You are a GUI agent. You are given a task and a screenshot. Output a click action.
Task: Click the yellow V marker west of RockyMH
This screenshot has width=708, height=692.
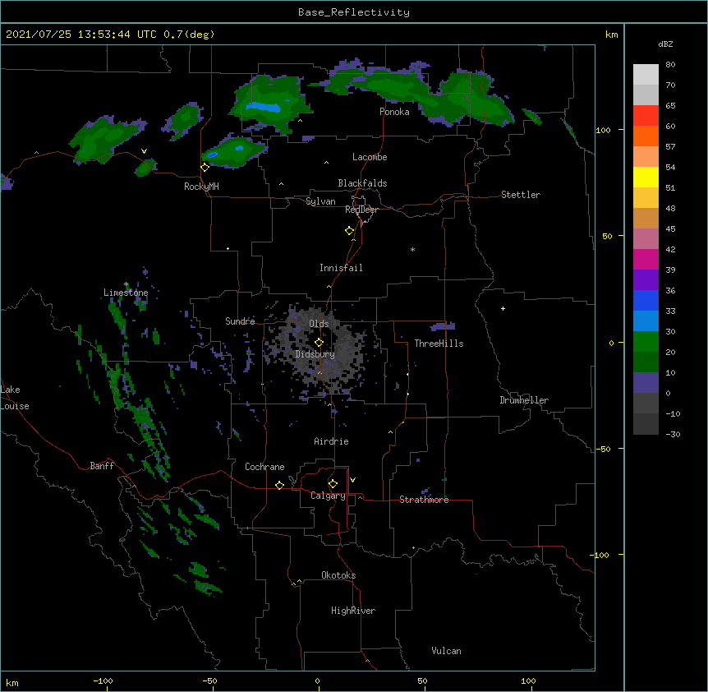coord(144,151)
